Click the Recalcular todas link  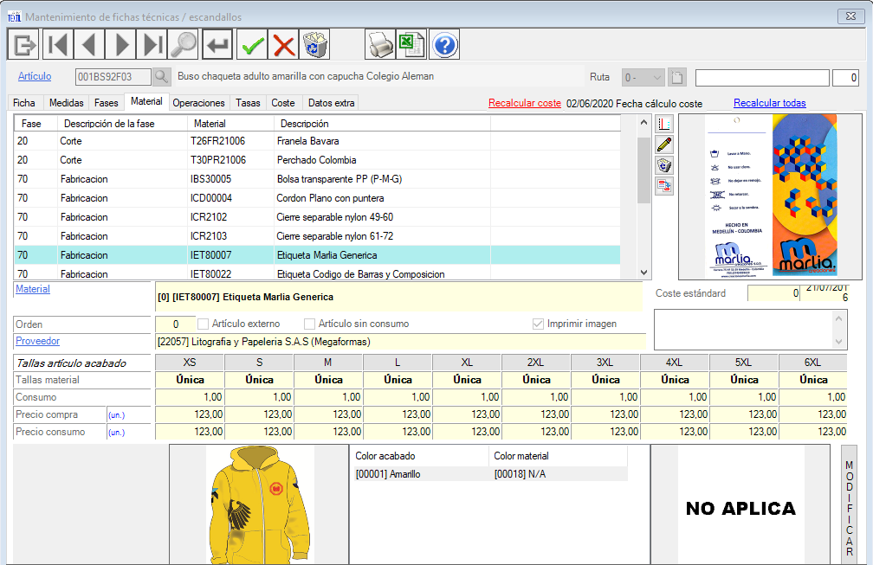coord(769,103)
